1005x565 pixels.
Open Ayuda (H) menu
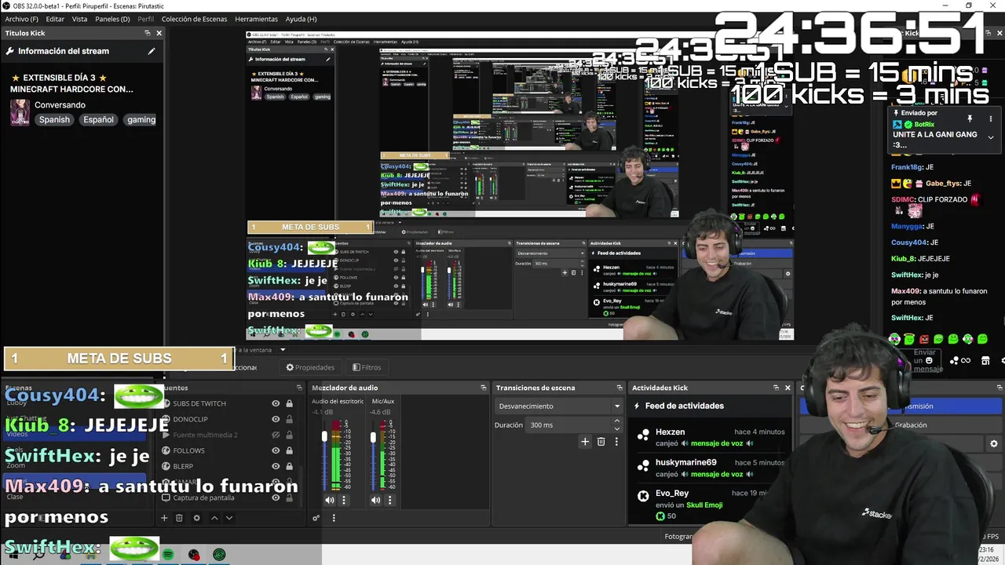301,19
